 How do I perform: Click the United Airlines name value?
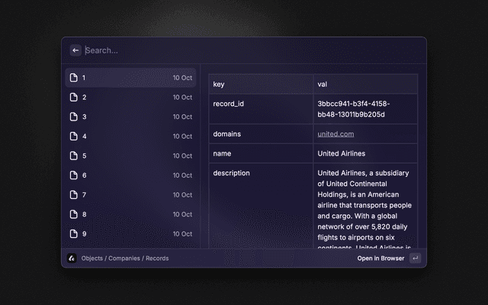pos(341,153)
